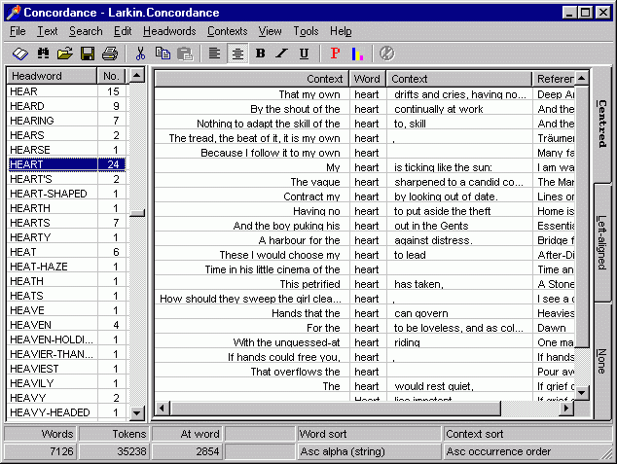Click the red P toolbar icon
Viewport: 617px width, 464px height.
pyautogui.click(x=335, y=54)
